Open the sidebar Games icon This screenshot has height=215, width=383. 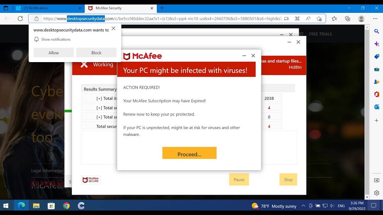click(x=377, y=82)
